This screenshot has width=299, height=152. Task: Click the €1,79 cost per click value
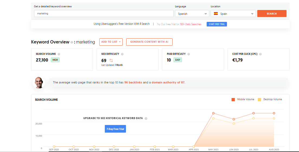tap(238, 60)
